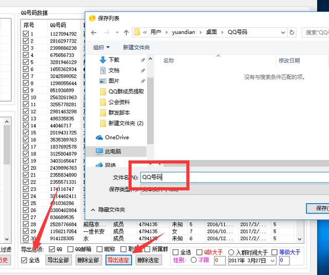Click the 导出选定 button
The image size is (329, 275).
118,260
